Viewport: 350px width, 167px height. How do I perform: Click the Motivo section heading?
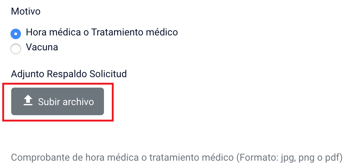(26, 11)
